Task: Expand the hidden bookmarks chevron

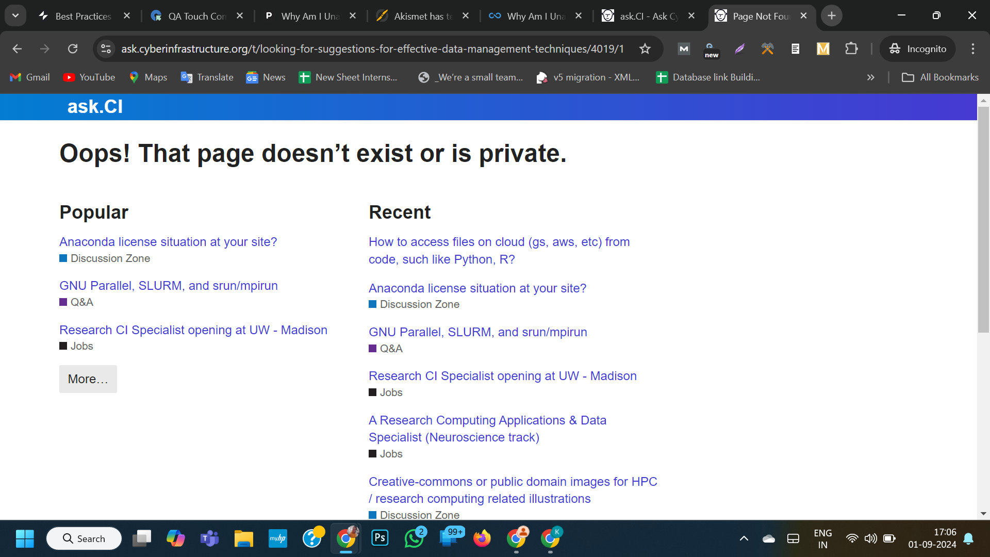Action: [870, 77]
